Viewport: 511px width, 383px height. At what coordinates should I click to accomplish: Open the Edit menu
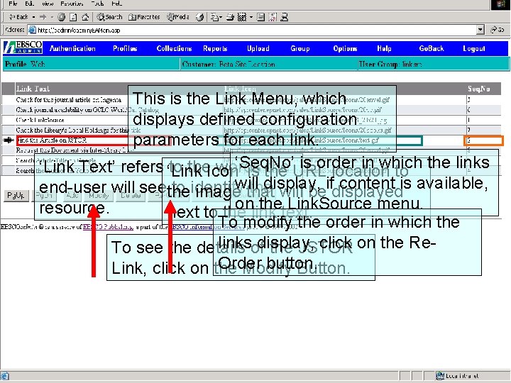click(29, 4)
